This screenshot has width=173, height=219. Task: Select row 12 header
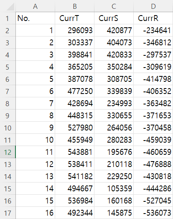[8, 152]
